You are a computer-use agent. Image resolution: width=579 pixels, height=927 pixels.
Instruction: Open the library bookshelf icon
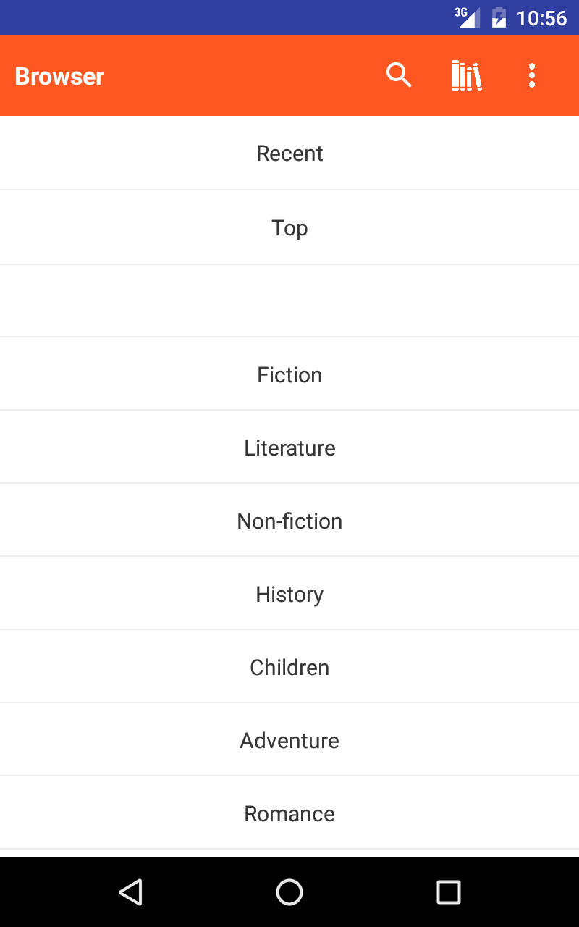tap(466, 75)
